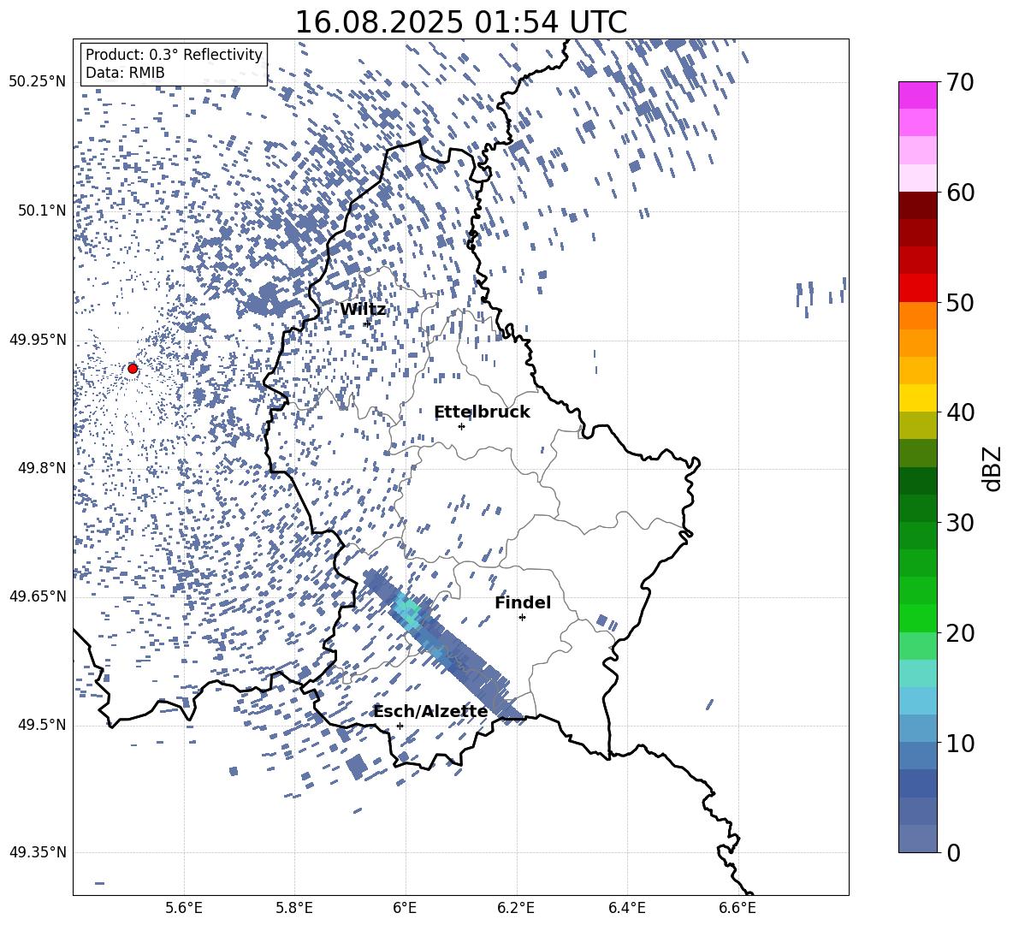
Task: Click the 6.4°E longitude label
Action: click(626, 908)
